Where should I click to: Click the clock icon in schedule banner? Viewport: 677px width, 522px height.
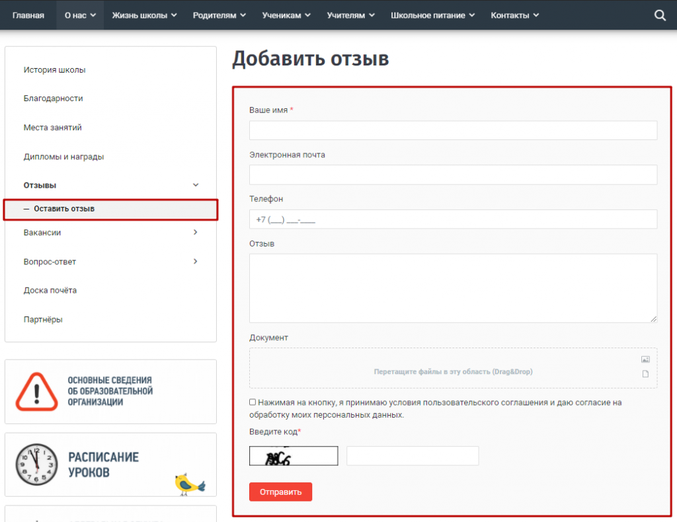37,465
